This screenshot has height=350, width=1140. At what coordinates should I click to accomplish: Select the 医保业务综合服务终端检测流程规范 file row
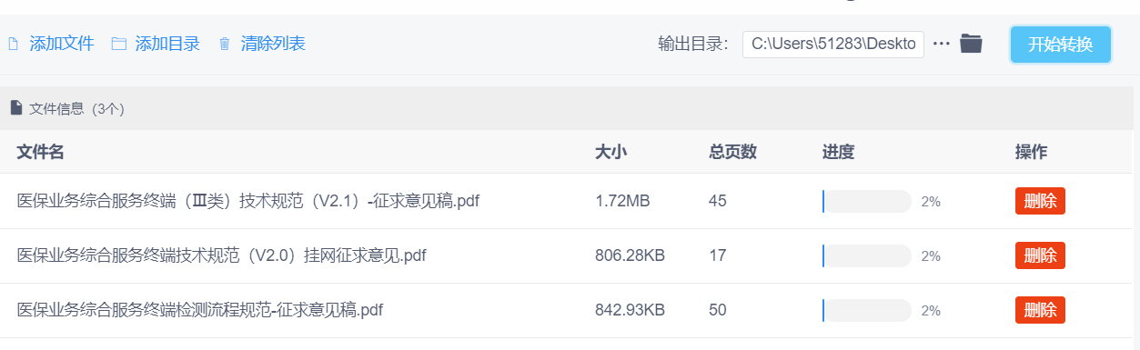point(568,310)
